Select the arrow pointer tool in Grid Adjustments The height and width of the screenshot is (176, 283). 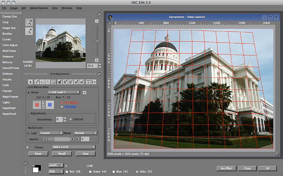pyautogui.click(x=30, y=82)
